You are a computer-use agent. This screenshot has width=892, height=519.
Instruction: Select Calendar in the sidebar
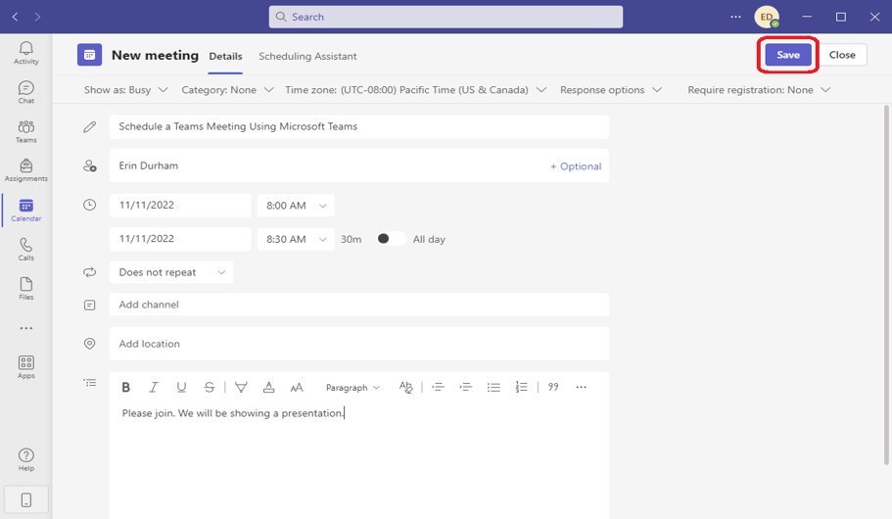pyautogui.click(x=26, y=210)
